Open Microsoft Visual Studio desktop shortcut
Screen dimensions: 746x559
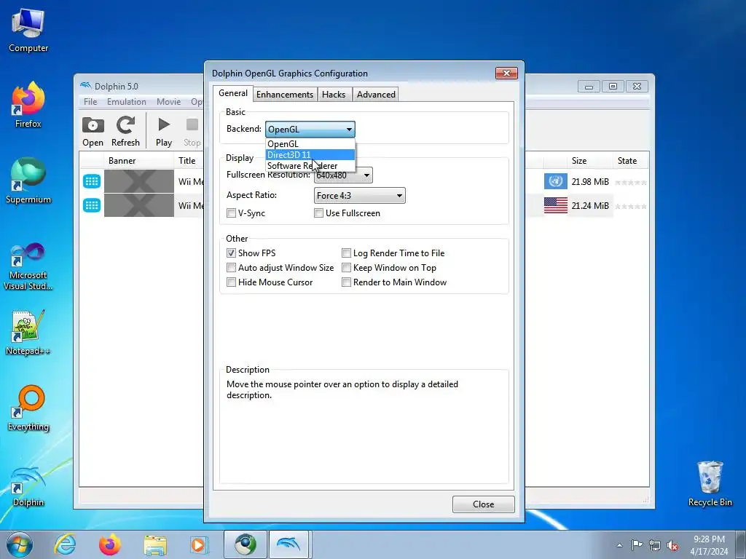pos(28,266)
